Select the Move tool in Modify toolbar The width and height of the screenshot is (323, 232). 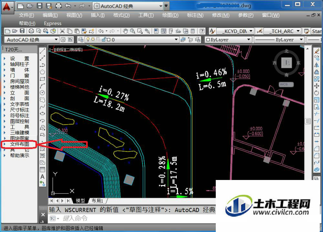tap(317, 86)
